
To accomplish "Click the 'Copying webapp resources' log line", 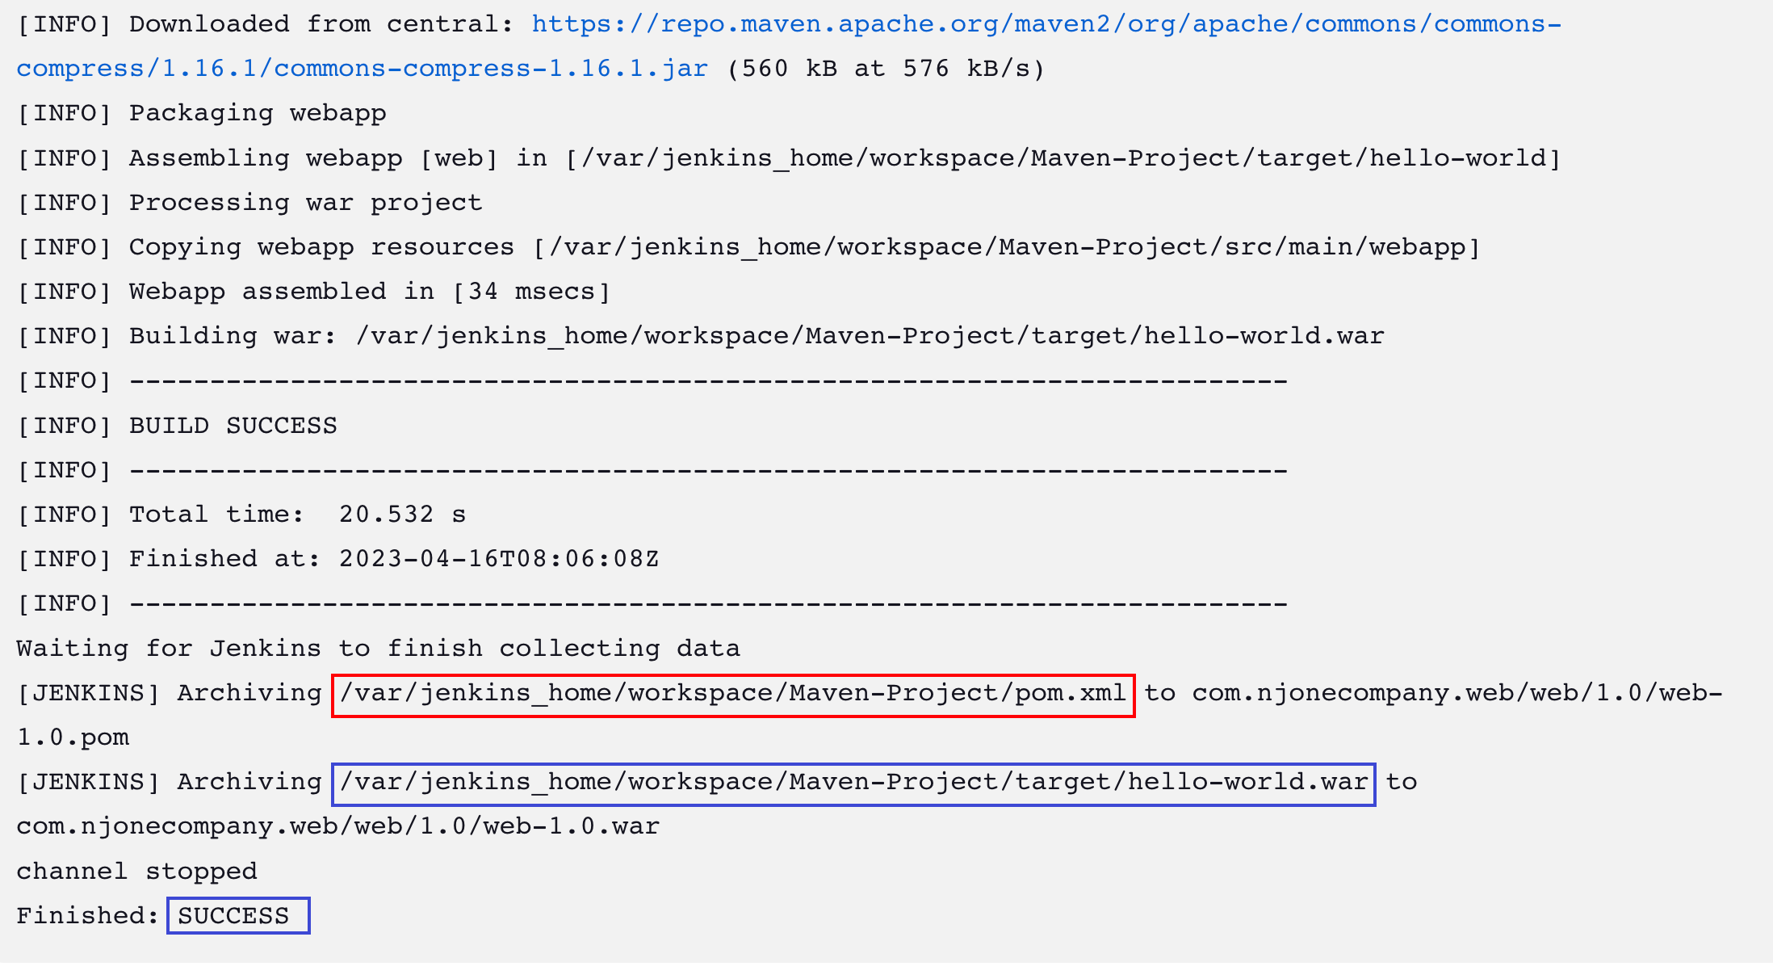I will pyautogui.click(x=748, y=247).
